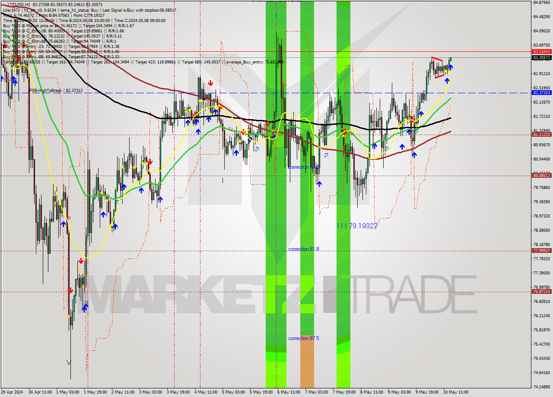The width and height of the screenshot is (553, 397).
Task: Click the '9 May 03:00' time axis label
Action: click(399, 392)
